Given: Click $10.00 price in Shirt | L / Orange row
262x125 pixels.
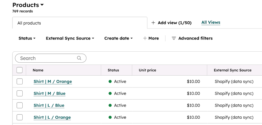Looking at the screenshot, I should [x=193, y=117].
